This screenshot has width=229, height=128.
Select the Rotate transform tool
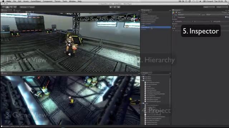pos(11,7)
